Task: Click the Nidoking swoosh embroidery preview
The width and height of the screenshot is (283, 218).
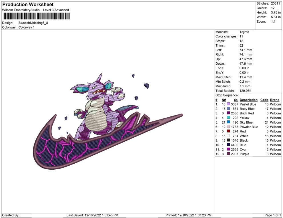Action: click(x=108, y=121)
